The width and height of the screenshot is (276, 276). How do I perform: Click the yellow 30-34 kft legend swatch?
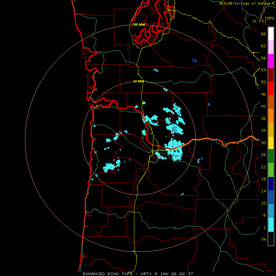pyautogui.click(x=271, y=143)
